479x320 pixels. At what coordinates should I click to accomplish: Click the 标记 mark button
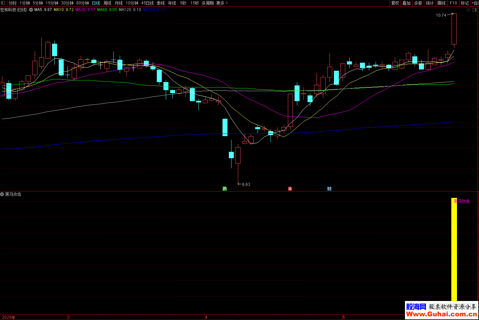pos(465,3)
